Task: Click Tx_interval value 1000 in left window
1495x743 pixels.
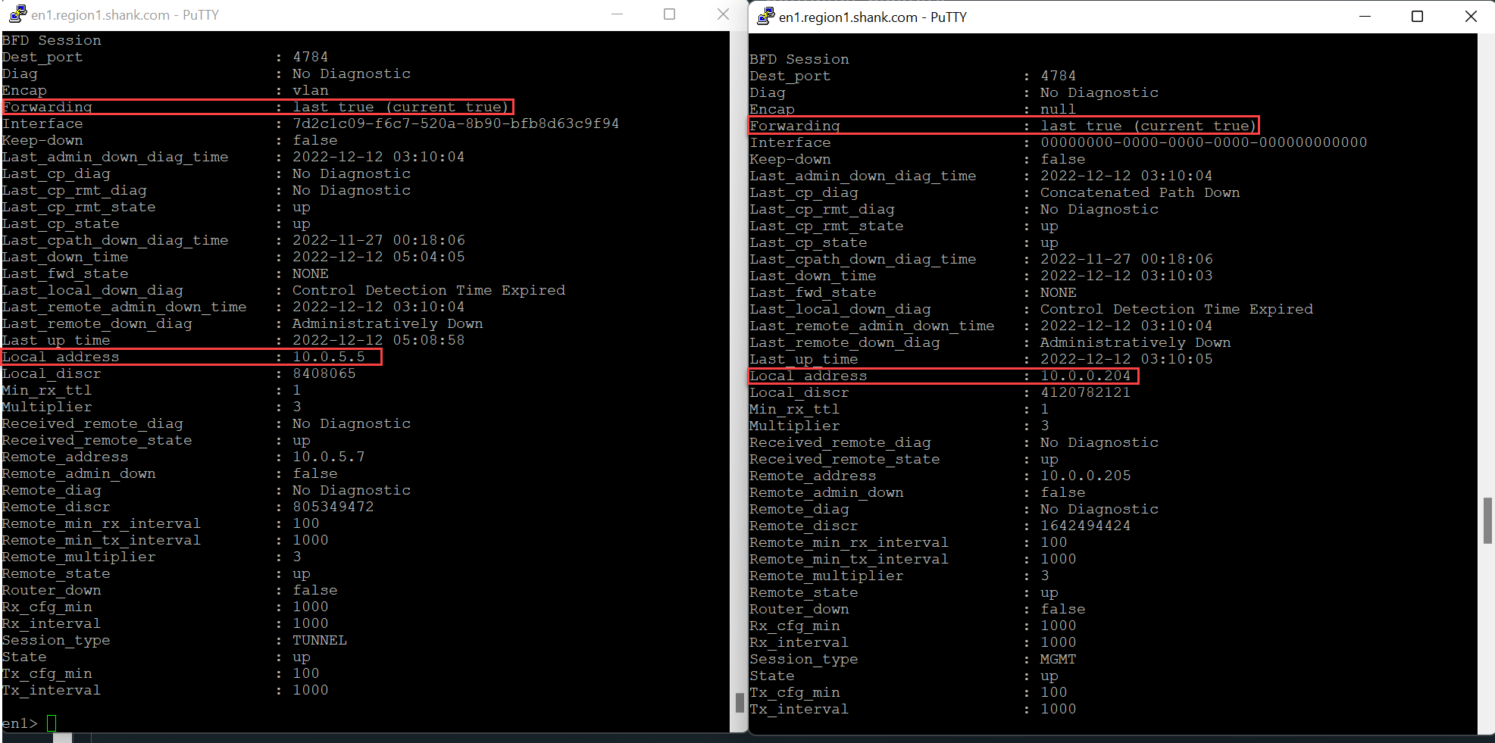Action: (x=311, y=690)
